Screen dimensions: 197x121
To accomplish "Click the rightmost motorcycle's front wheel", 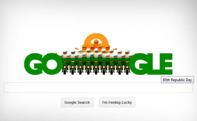I will tap(127, 72).
